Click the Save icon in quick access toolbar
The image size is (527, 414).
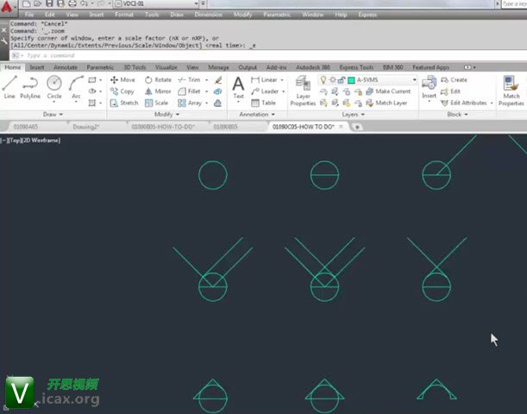pyautogui.click(x=49, y=3)
